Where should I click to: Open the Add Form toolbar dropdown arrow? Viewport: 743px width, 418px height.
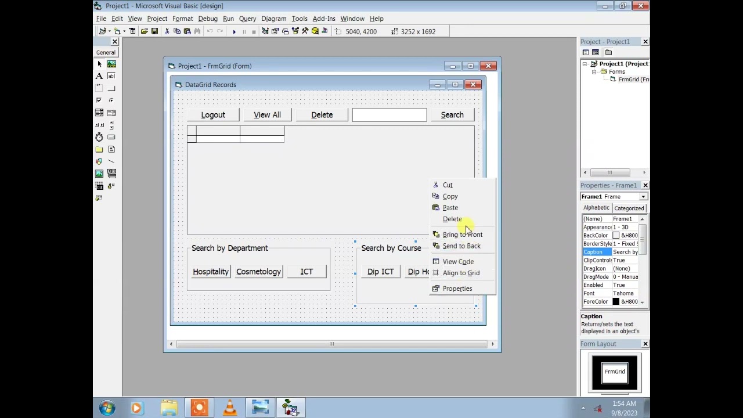[x=124, y=31]
